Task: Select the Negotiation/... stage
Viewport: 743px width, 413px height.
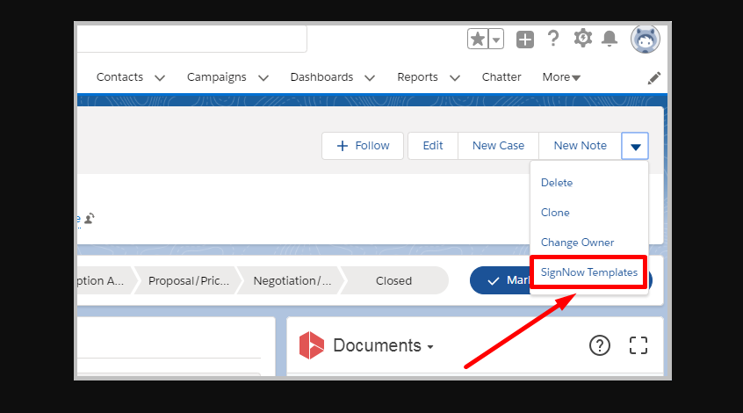Action: 292,280
